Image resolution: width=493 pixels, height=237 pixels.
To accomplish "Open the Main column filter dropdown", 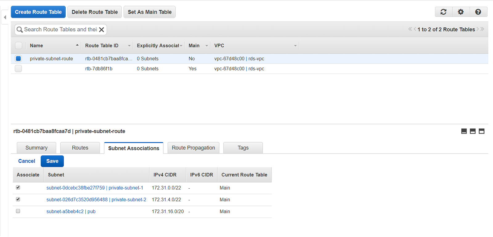I will point(207,46).
